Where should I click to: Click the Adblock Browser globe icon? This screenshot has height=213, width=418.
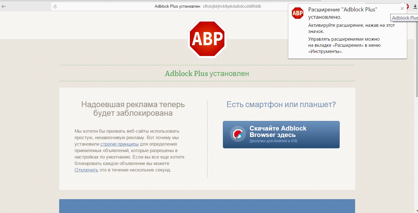point(238,134)
